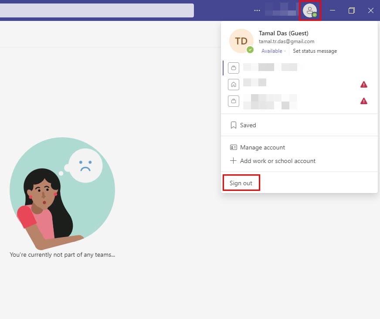Restore down the Teams window
Image resolution: width=380 pixels, height=319 pixels.
[x=352, y=10]
